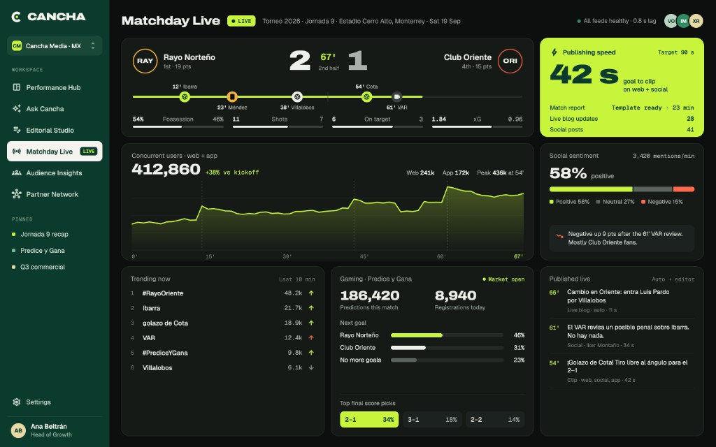Select the Matchday Live sidebar item
This screenshot has height=447, width=716.
(55, 152)
